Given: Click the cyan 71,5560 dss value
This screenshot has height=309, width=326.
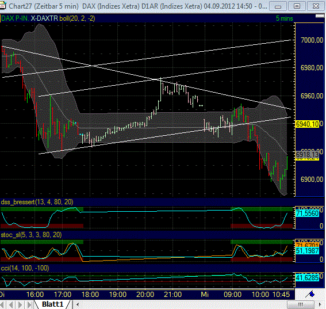Looking at the screenshot, I should [x=307, y=213].
